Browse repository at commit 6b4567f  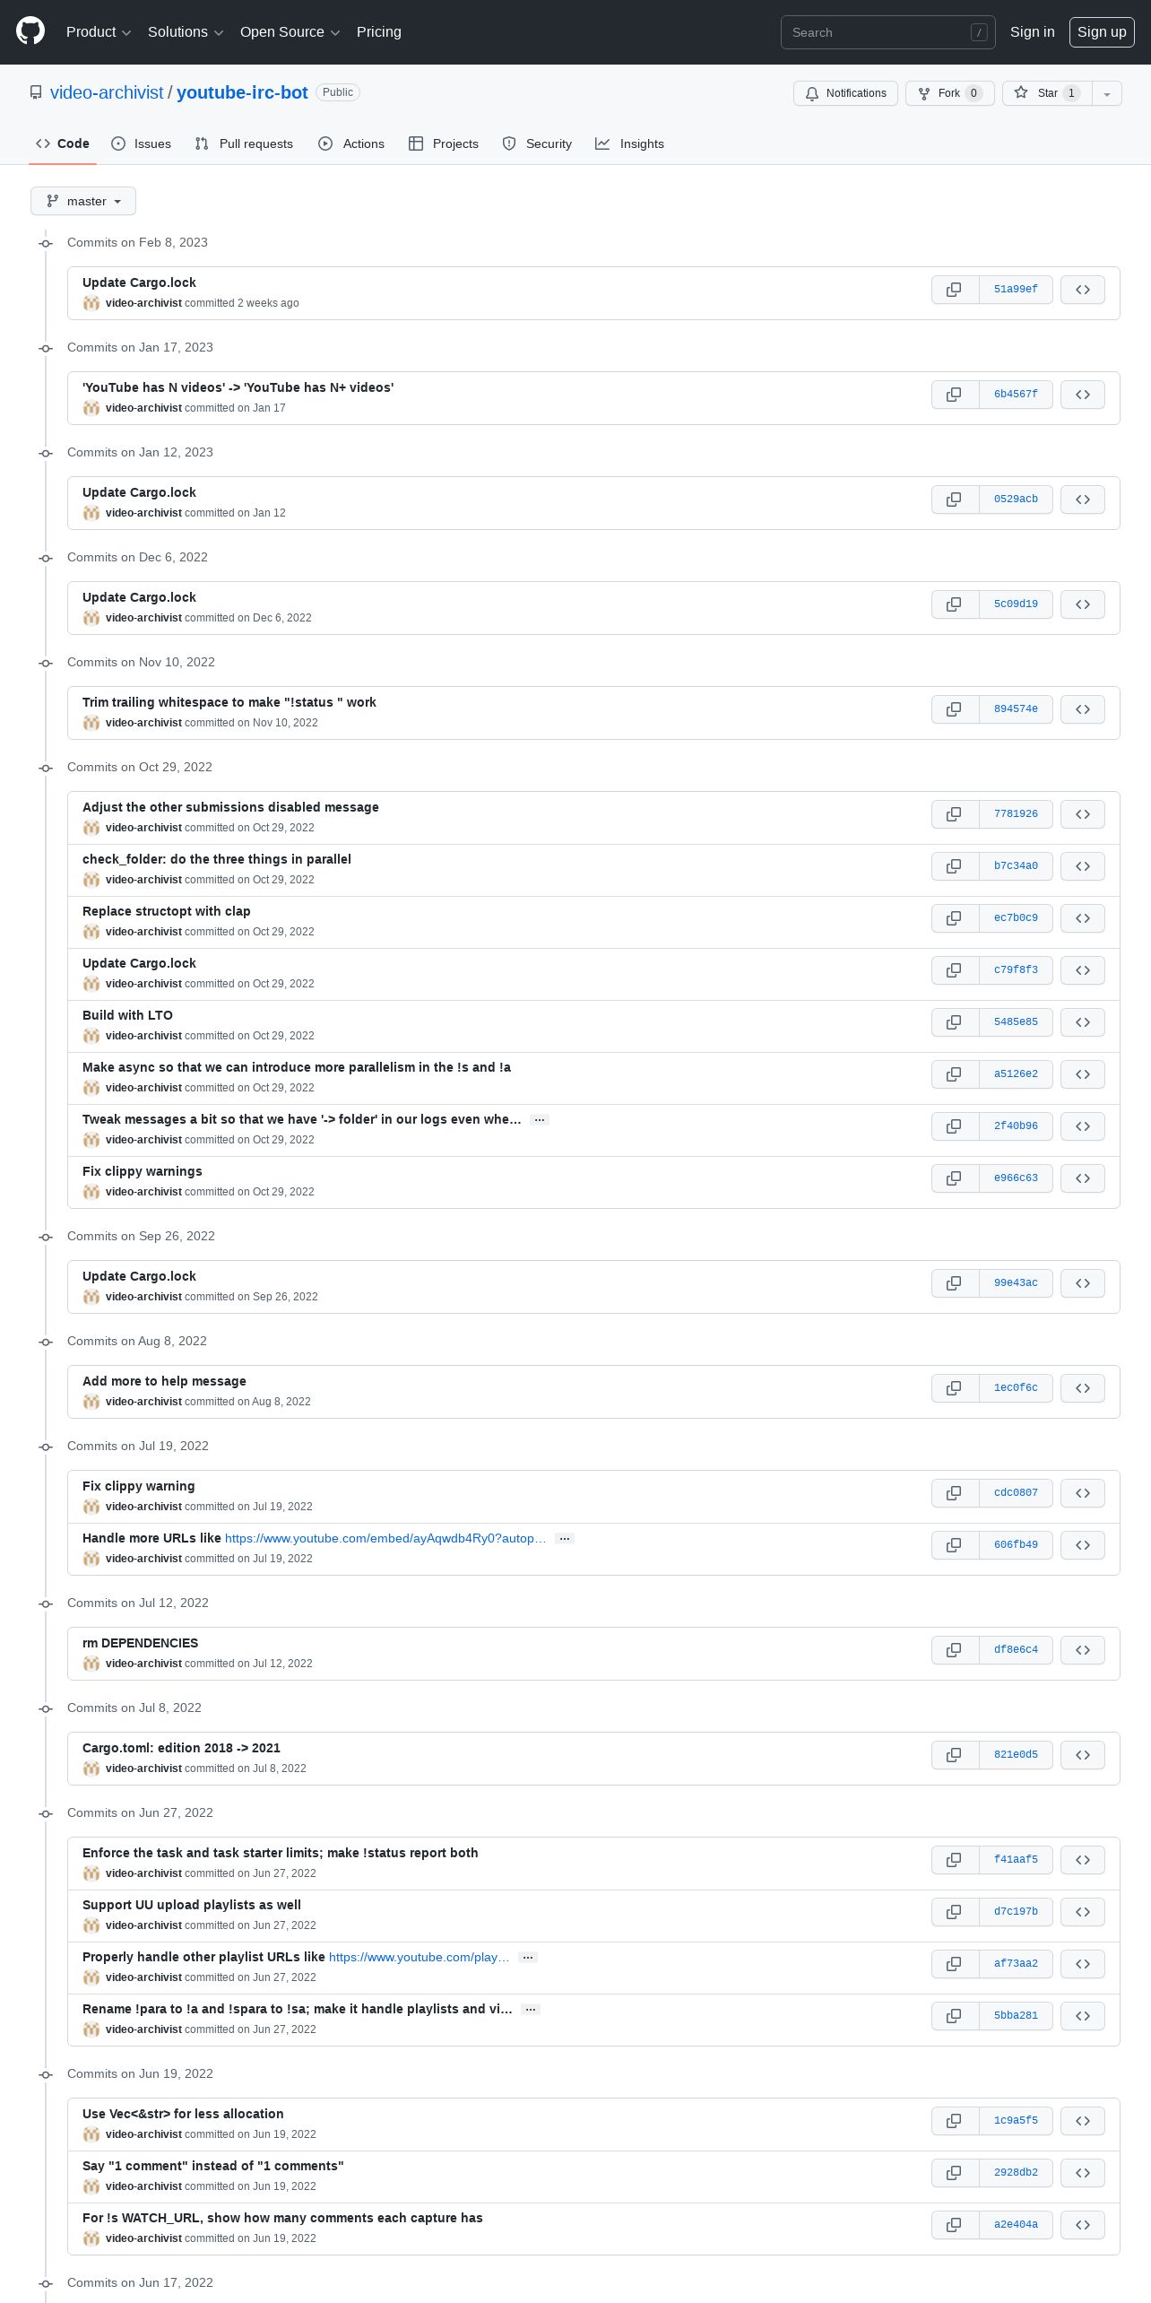[1083, 395]
